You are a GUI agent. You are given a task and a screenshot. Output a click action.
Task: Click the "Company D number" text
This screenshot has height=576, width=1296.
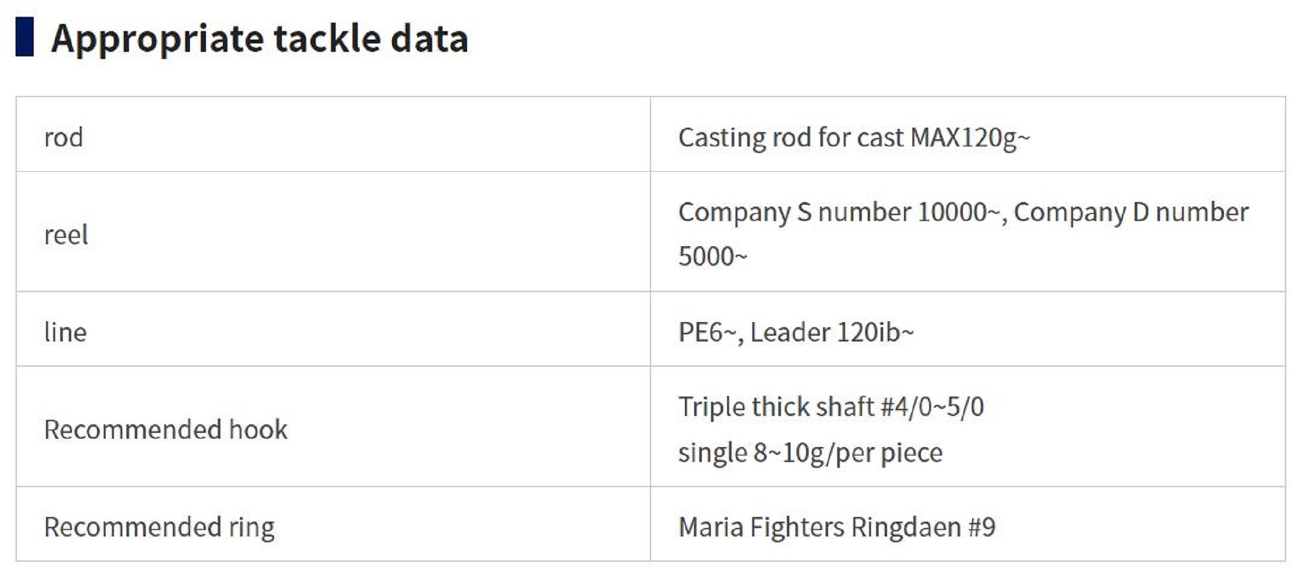tap(1131, 213)
